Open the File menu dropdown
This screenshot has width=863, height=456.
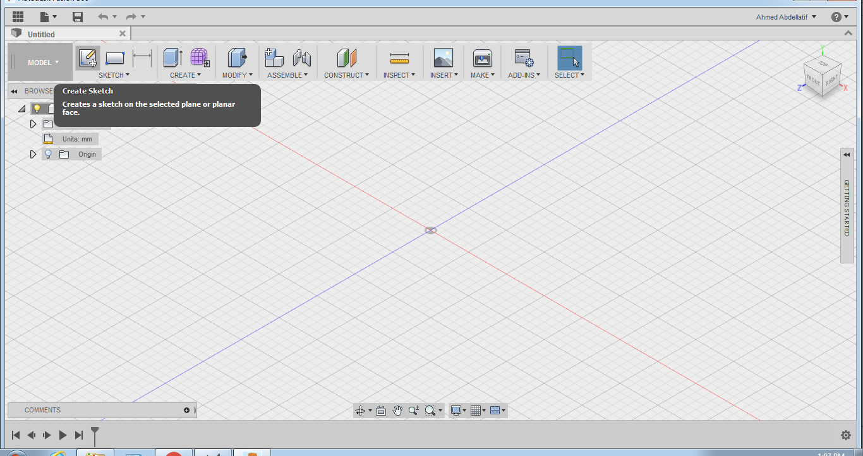click(48, 16)
